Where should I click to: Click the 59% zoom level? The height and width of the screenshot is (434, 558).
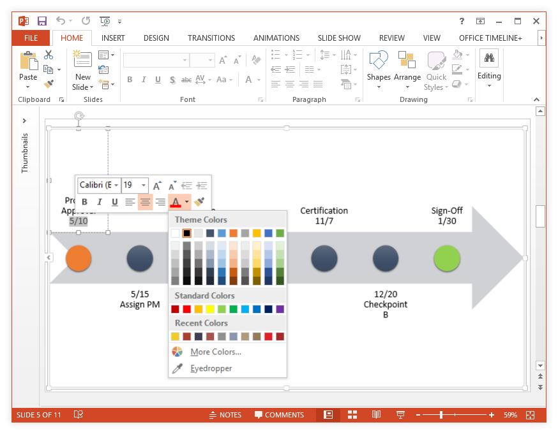click(510, 415)
